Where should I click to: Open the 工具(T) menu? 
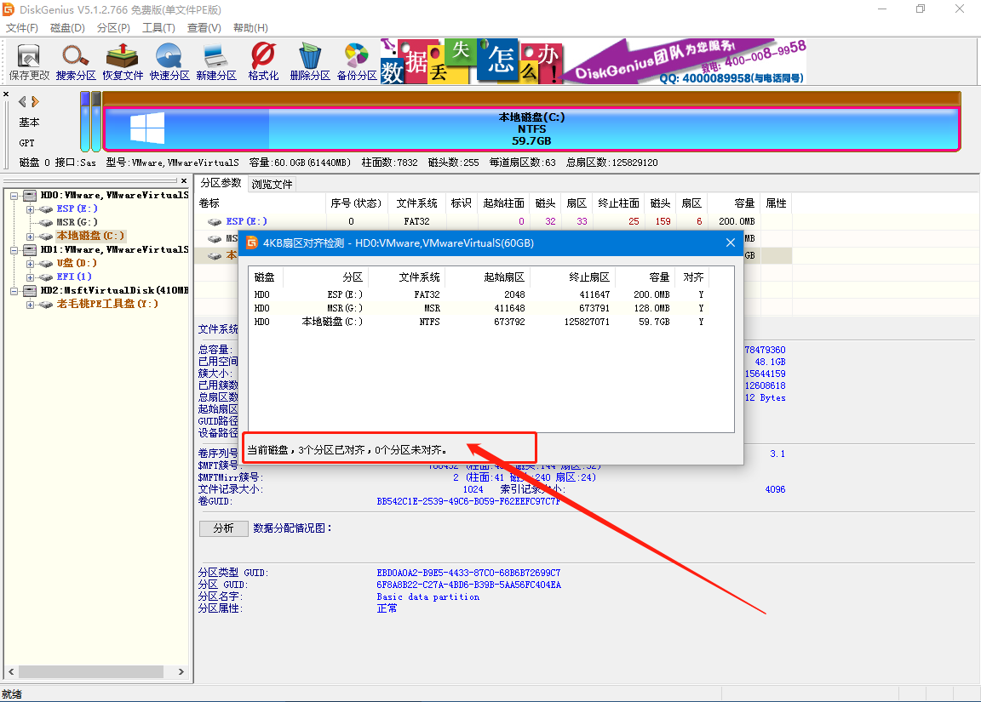pyautogui.click(x=158, y=27)
